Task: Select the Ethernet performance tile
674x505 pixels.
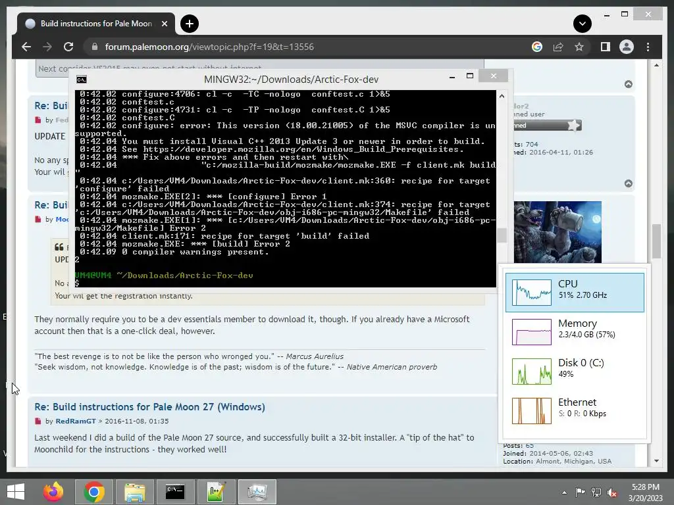Action: point(575,411)
